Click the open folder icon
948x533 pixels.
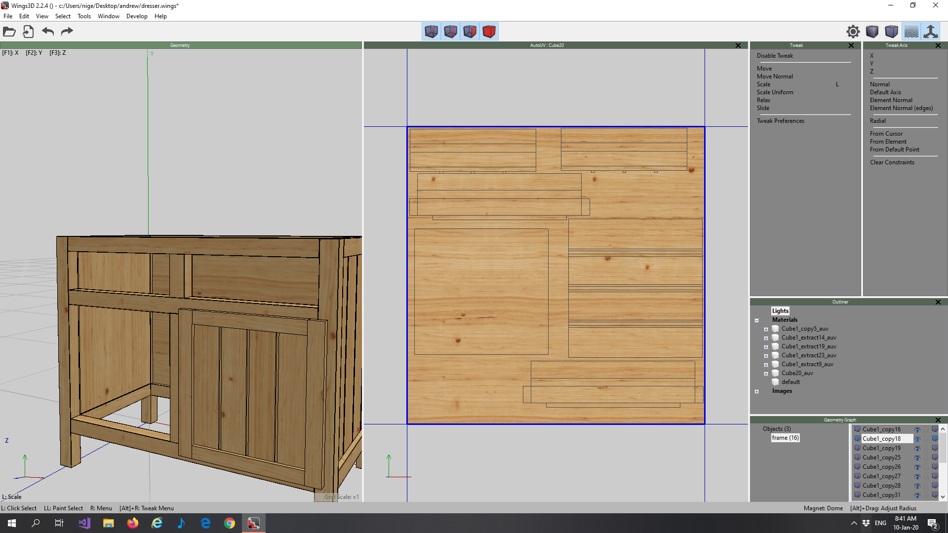[x=9, y=32]
